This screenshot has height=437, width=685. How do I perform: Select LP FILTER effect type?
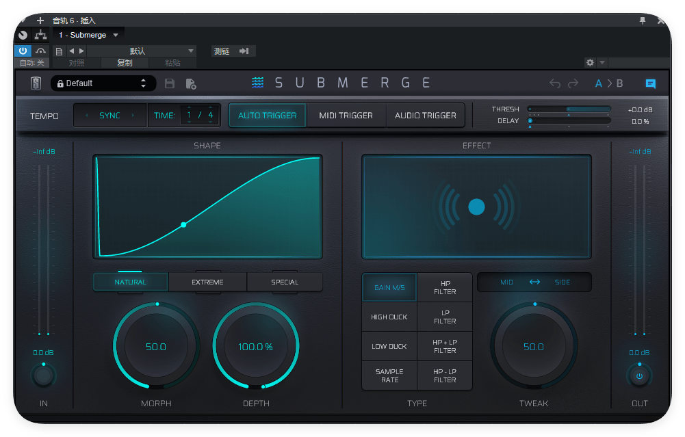tap(445, 317)
